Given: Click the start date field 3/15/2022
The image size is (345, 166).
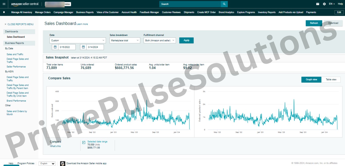Looking at the screenshot, I should [x=67, y=47].
